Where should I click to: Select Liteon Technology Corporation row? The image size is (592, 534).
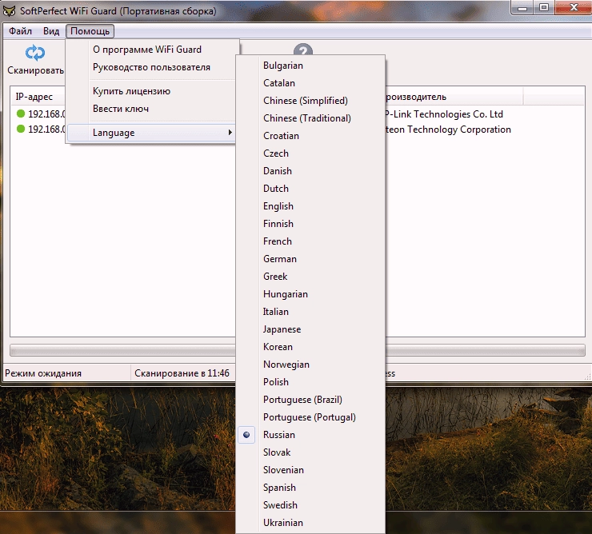[448, 130]
